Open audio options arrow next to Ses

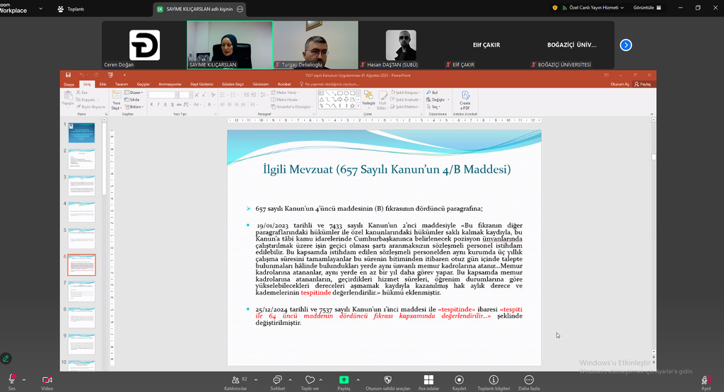[24, 380]
